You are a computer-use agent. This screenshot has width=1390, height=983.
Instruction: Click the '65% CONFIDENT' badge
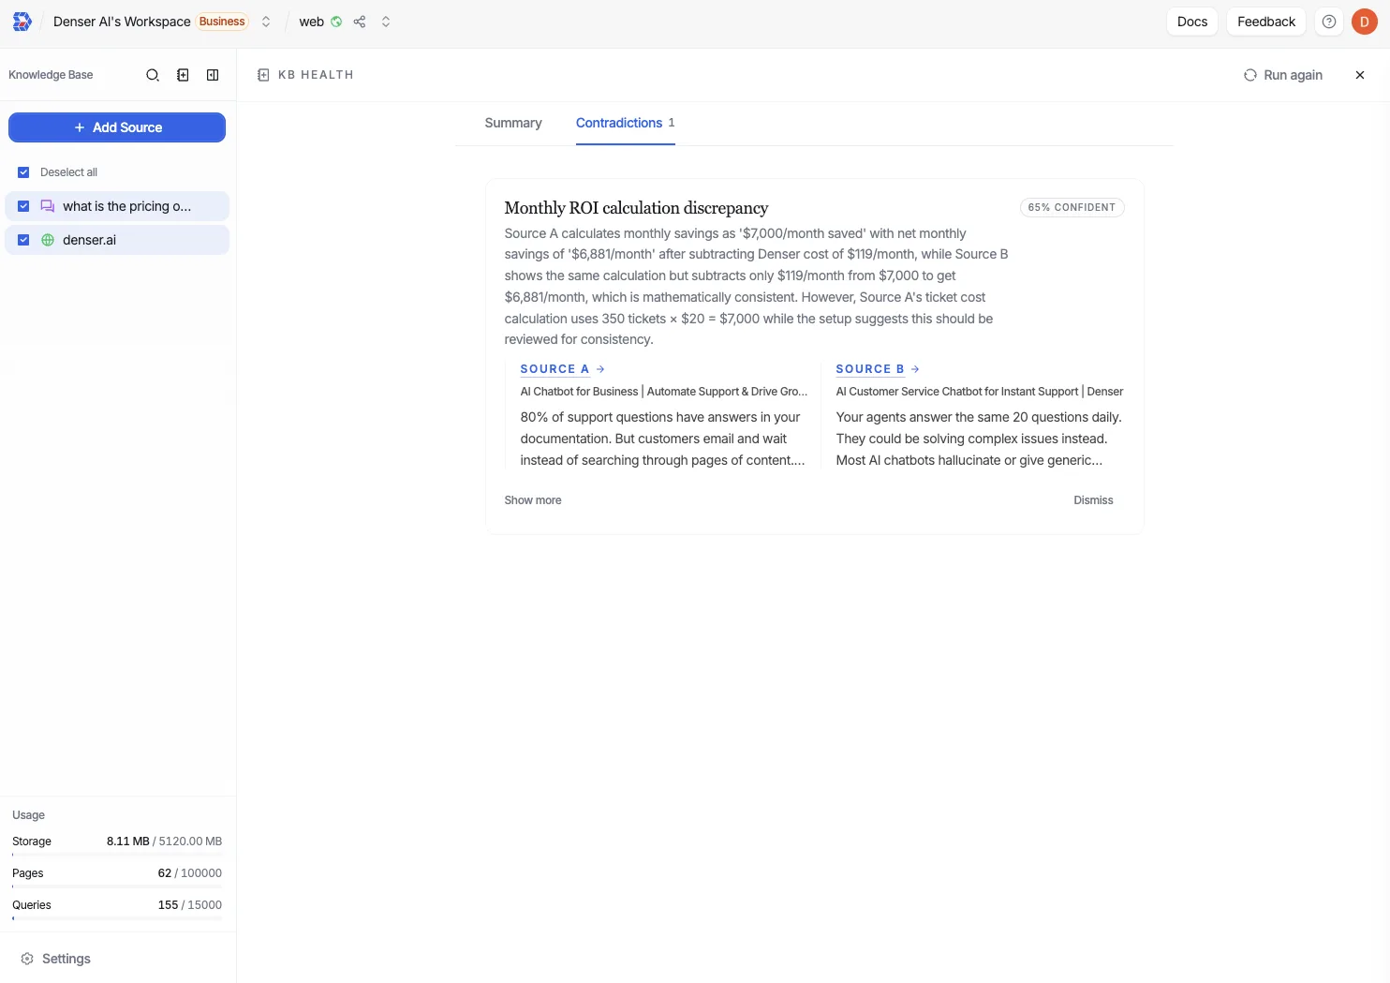(x=1072, y=208)
